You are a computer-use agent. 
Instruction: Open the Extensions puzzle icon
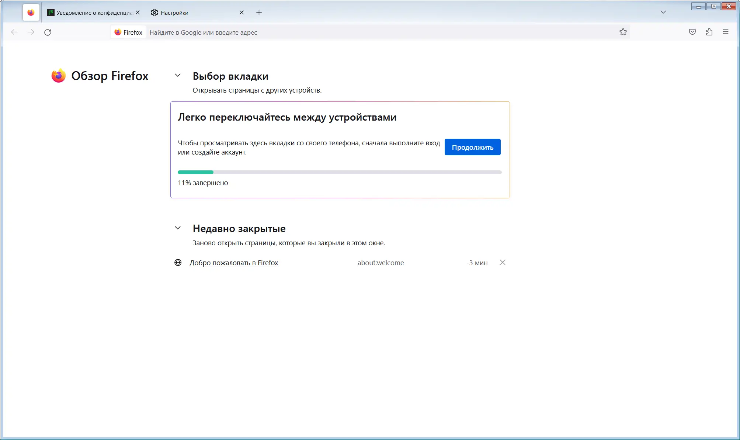coord(709,32)
